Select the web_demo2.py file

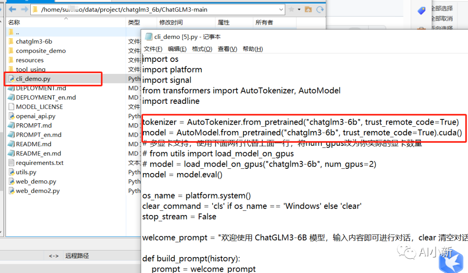(38, 191)
